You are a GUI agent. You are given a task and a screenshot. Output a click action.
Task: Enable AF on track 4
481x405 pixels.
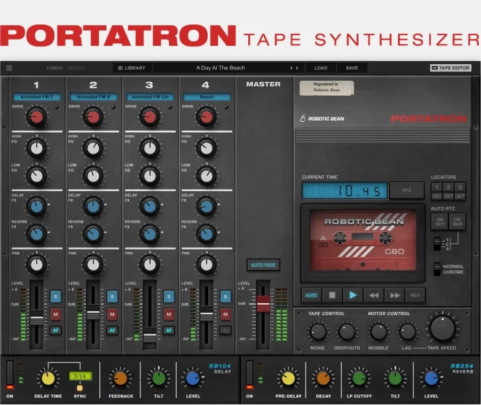[x=225, y=330]
